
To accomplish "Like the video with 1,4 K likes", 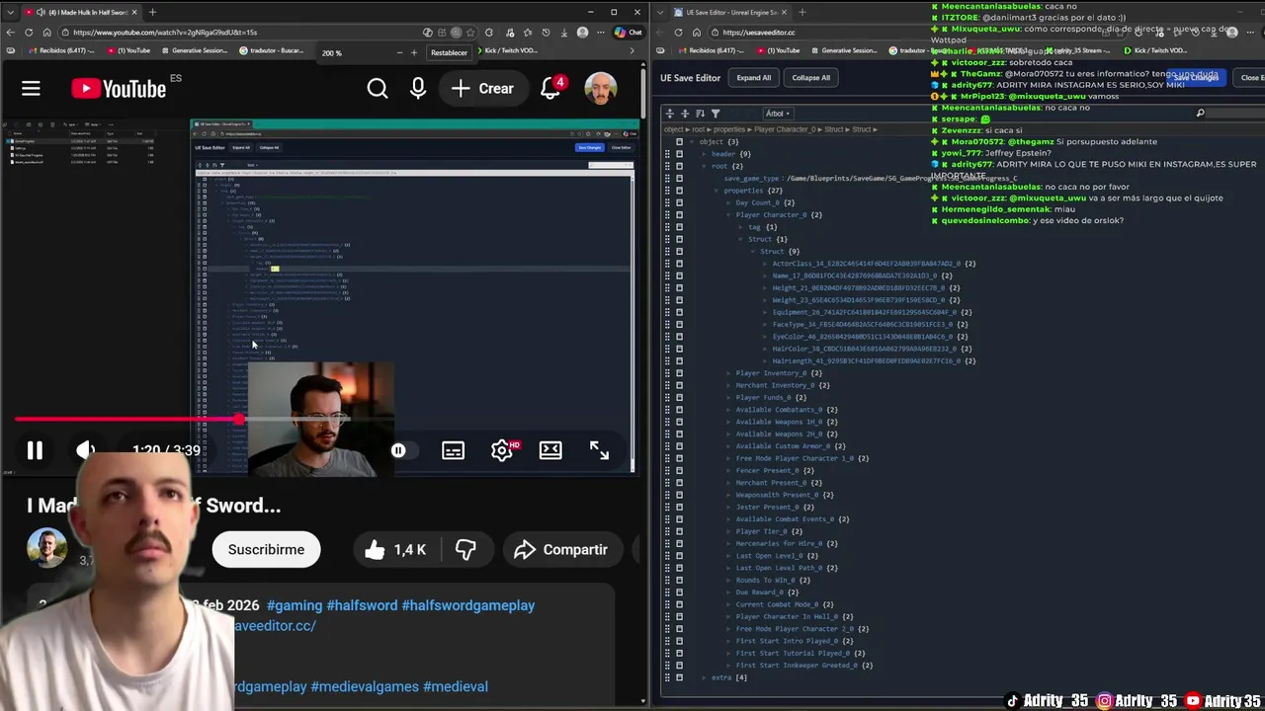I will [x=394, y=550].
